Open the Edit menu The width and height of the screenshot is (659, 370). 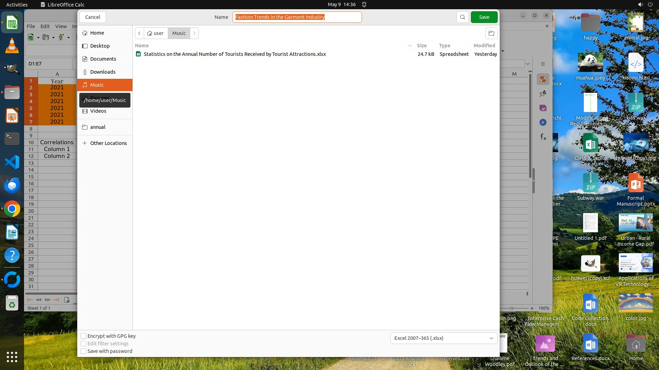(45, 26)
